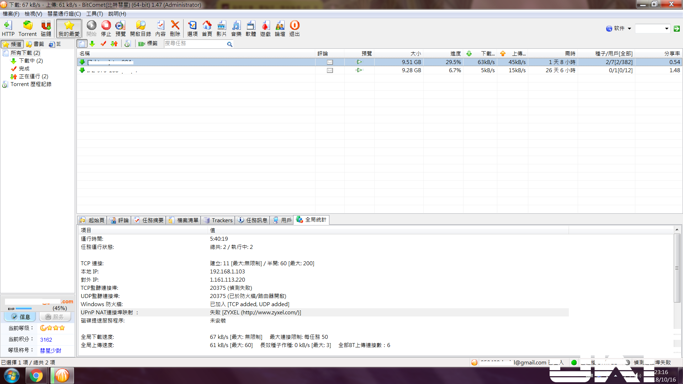This screenshot has width=683, height=384.
Task: Click the all-tasks filter button above the list
Action: (x=82, y=44)
